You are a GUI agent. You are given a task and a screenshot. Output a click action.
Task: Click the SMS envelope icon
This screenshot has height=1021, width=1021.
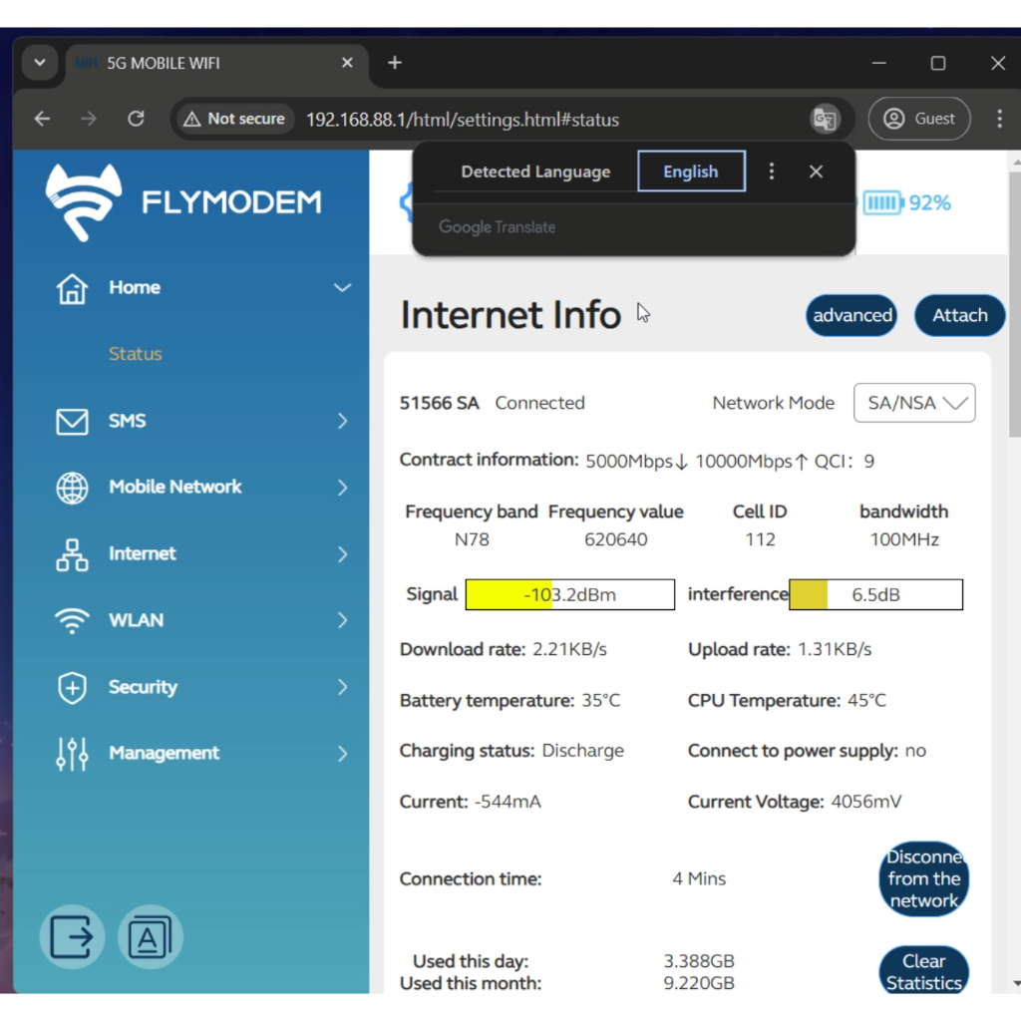pyautogui.click(x=72, y=422)
